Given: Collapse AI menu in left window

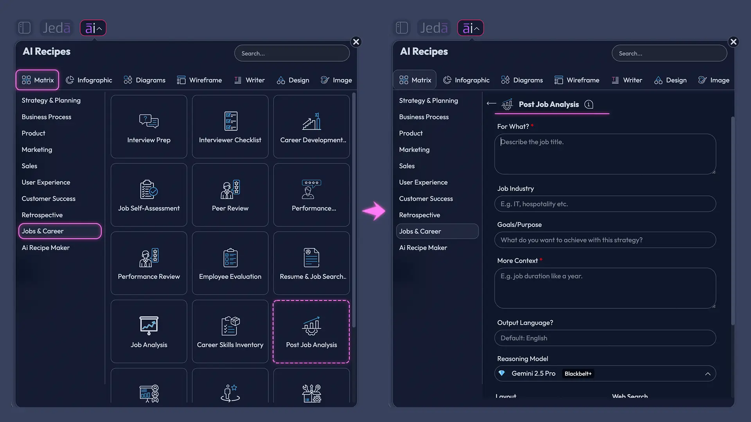Looking at the screenshot, I should click(93, 28).
